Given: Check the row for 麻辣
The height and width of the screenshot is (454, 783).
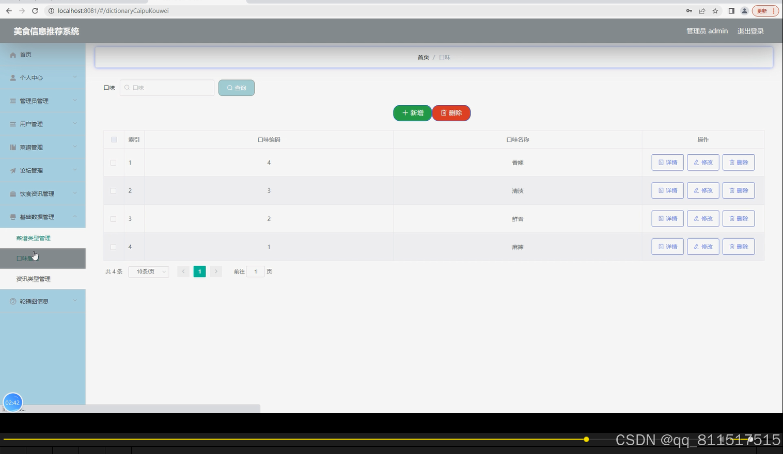Looking at the screenshot, I should point(113,247).
